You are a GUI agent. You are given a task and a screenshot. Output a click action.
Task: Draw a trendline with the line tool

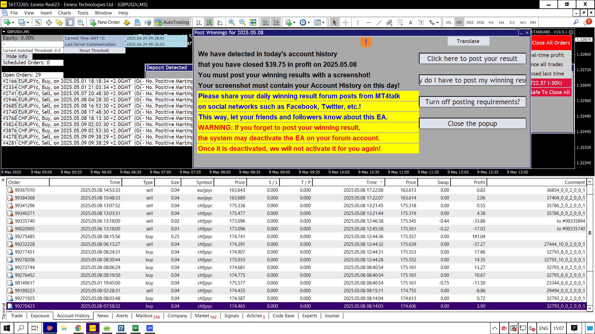[x=379, y=22]
